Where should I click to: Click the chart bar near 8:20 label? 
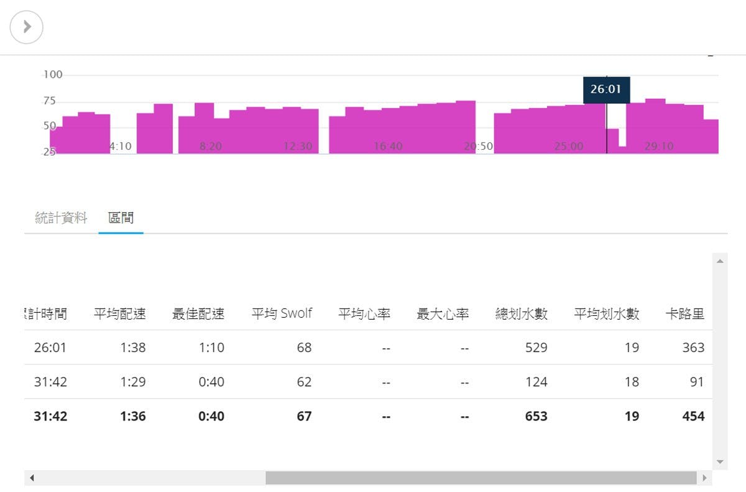pos(205,128)
